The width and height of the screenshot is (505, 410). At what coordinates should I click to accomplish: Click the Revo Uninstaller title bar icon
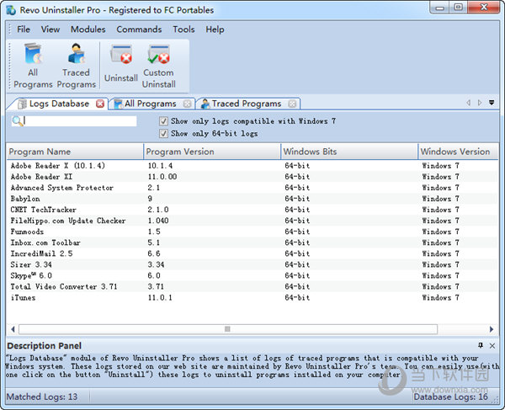11,10
